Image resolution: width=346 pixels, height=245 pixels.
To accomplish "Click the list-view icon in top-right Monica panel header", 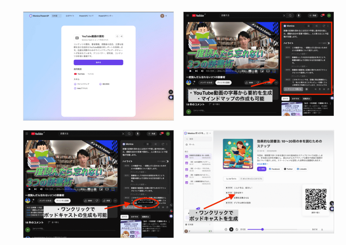I will pyautogui.click(x=308, y=26).
